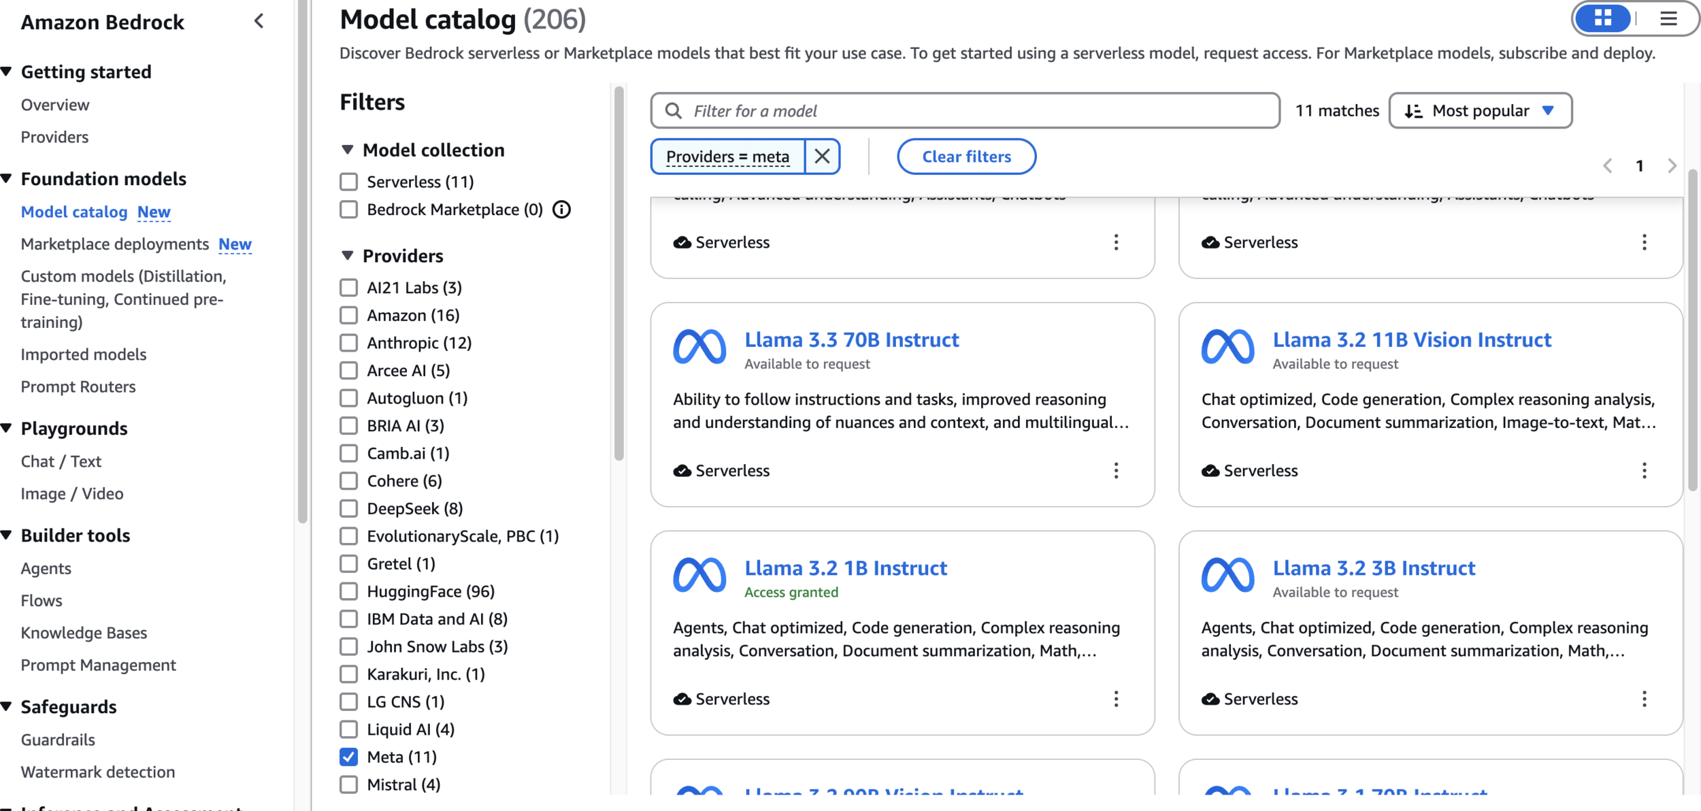Switch to list view icon
The height and width of the screenshot is (811, 1701).
[x=1668, y=18]
